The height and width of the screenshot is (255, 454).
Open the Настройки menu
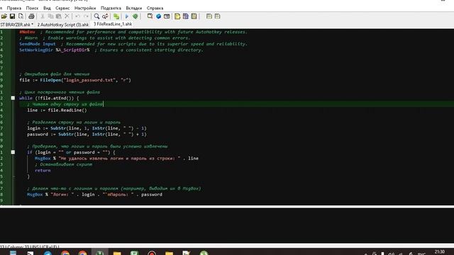point(85,8)
